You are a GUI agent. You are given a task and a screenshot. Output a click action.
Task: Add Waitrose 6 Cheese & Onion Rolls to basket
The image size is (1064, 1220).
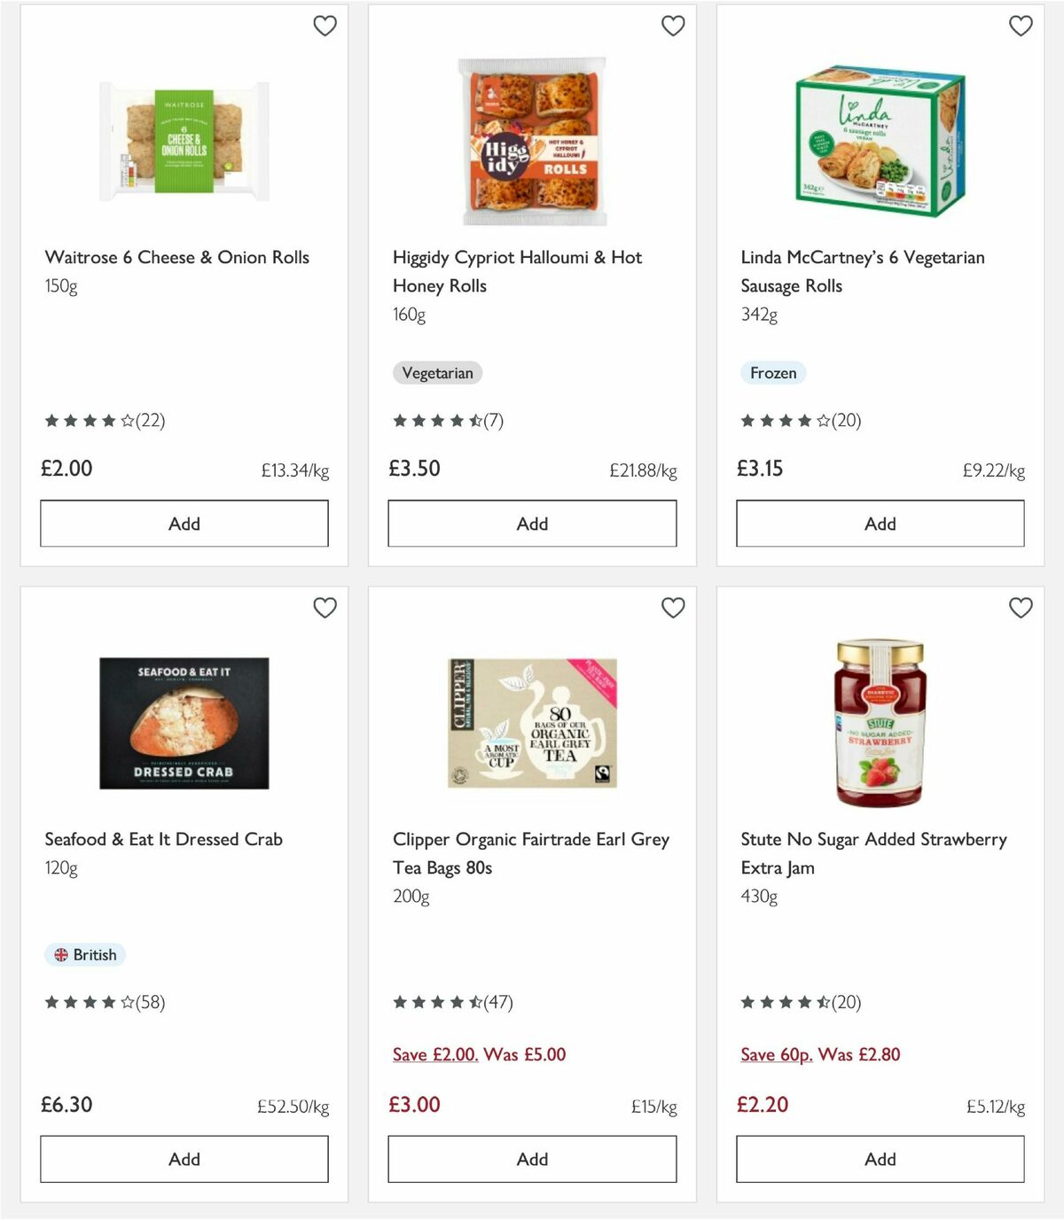pos(183,523)
